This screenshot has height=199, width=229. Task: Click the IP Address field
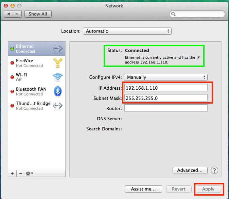point(166,88)
